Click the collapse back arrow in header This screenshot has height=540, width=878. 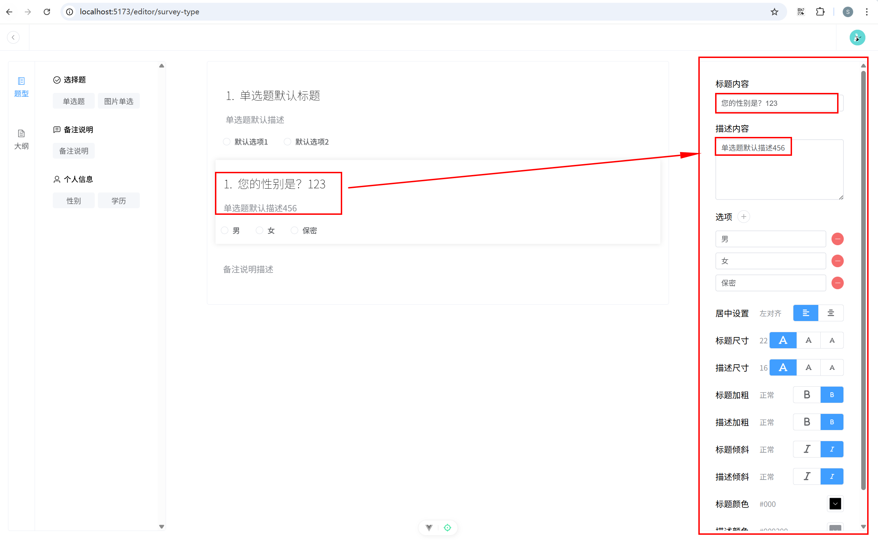13,37
